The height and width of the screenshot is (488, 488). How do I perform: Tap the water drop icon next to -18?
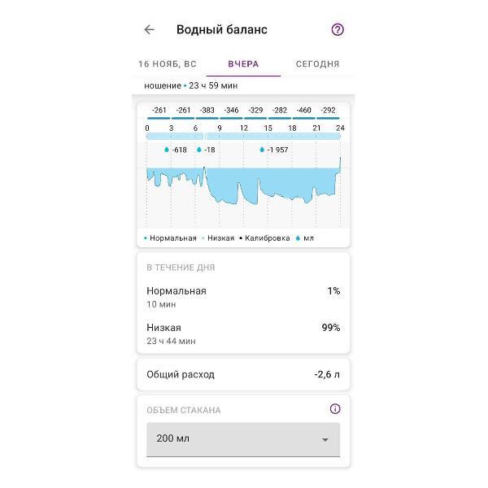click(199, 150)
